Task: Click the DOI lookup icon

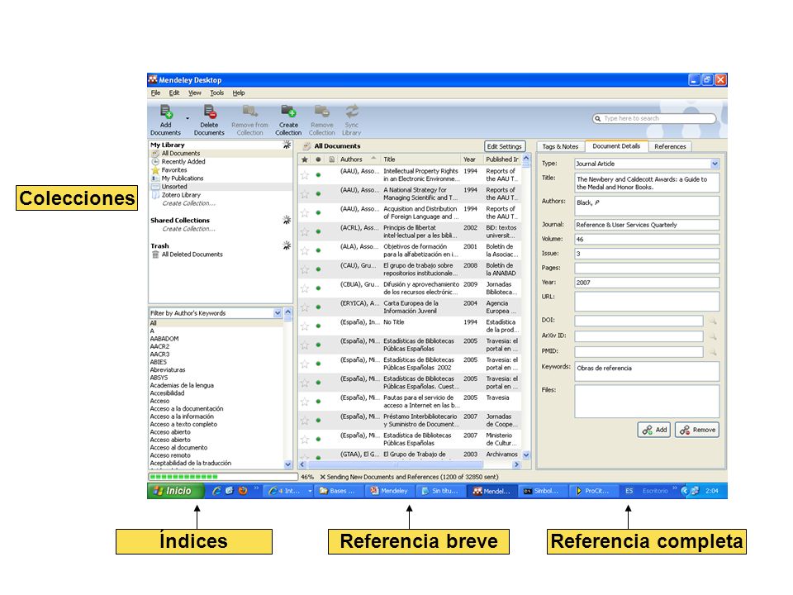Action: tap(713, 321)
